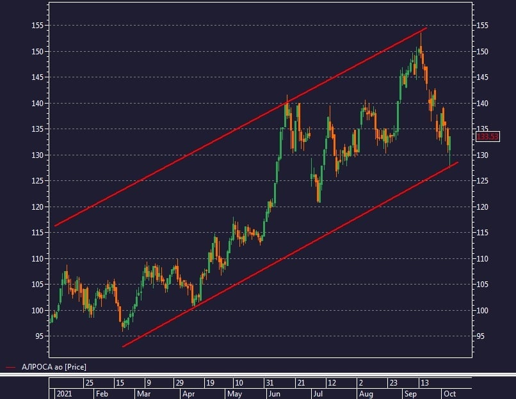The height and width of the screenshot is (399, 516).
Task: Click the red legend line swatch for АЛРОСА
Action: tap(10, 368)
